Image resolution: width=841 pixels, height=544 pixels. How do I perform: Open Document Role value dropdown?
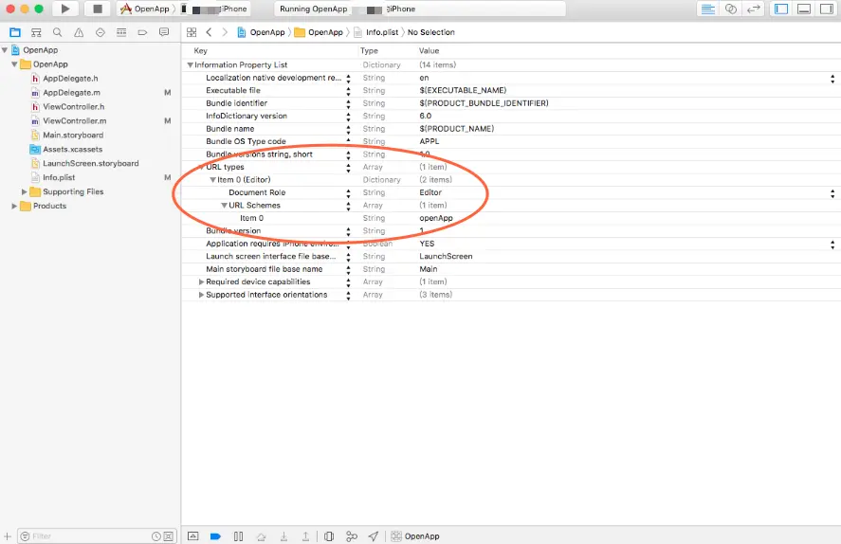[x=832, y=193]
